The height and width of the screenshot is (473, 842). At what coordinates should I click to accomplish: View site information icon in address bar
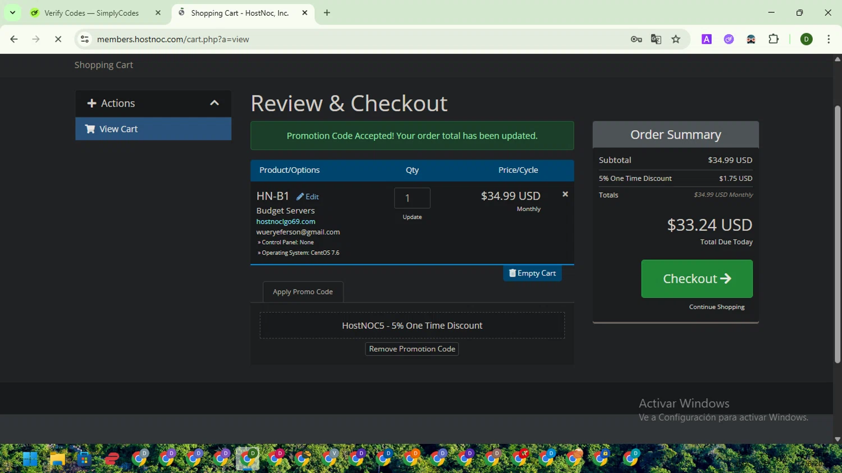(85, 39)
